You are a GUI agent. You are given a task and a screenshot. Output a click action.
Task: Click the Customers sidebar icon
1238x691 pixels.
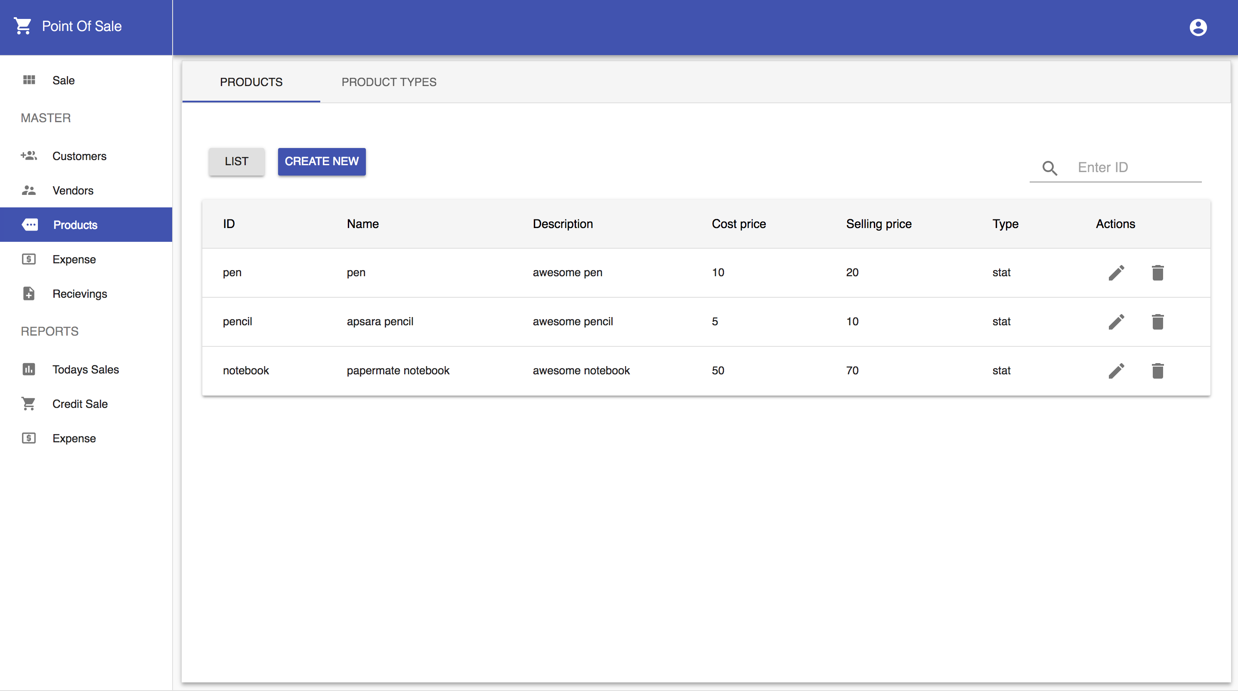pyautogui.click(x=29, y=156)
